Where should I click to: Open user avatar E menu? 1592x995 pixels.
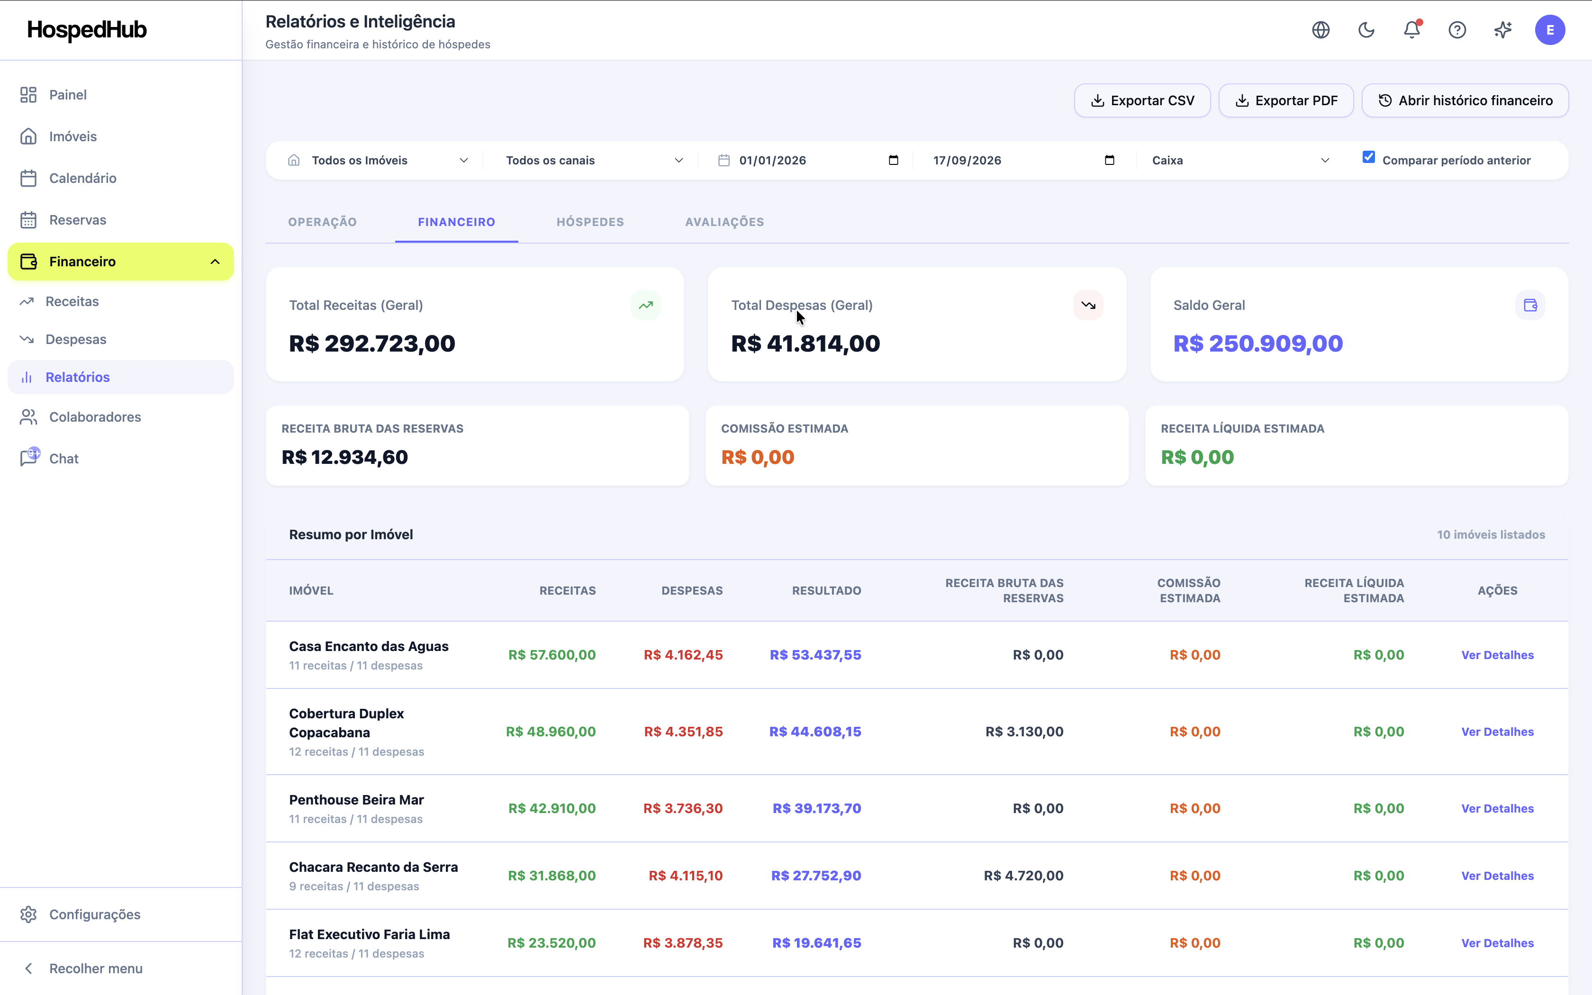coord(1550,29)
